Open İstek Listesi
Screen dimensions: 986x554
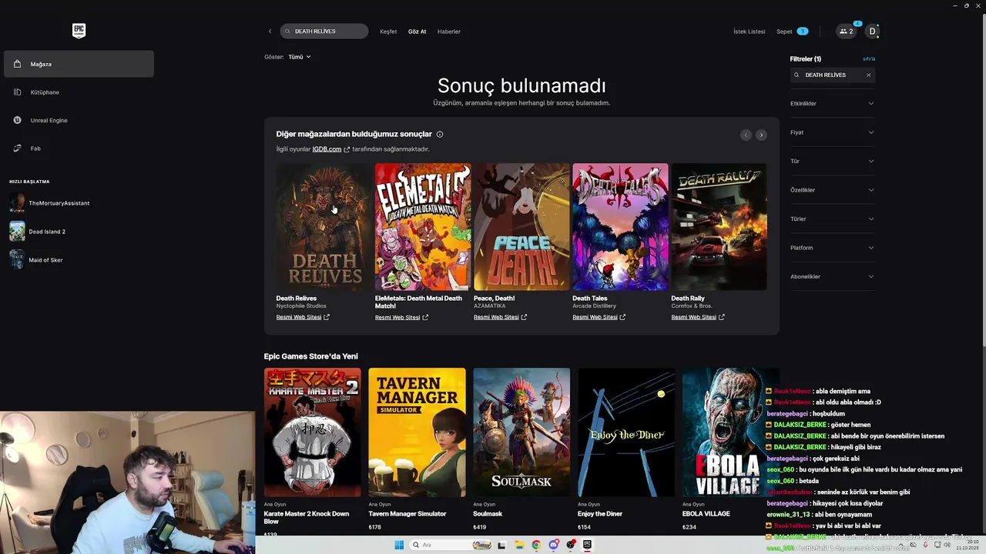click(750, 32)
